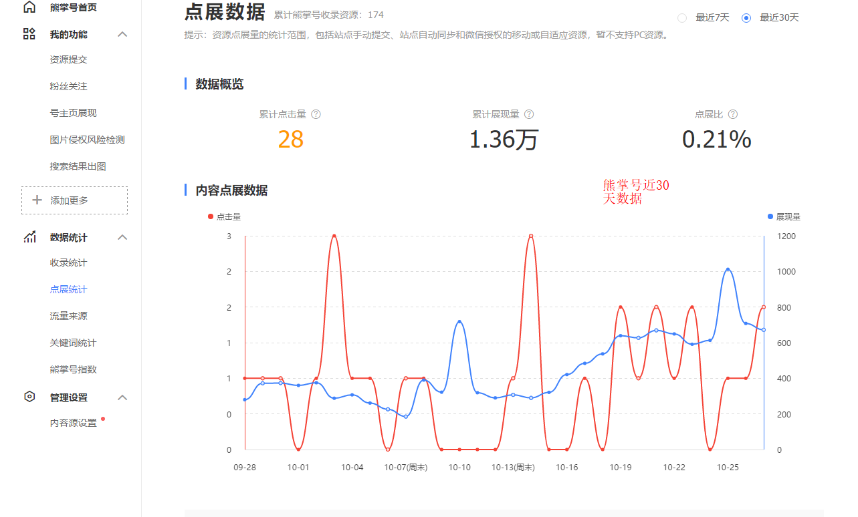Collapse the 我的功能 section
Image resolution: width=858 pixels, height=517 pixels.
[x=122, y=33]
